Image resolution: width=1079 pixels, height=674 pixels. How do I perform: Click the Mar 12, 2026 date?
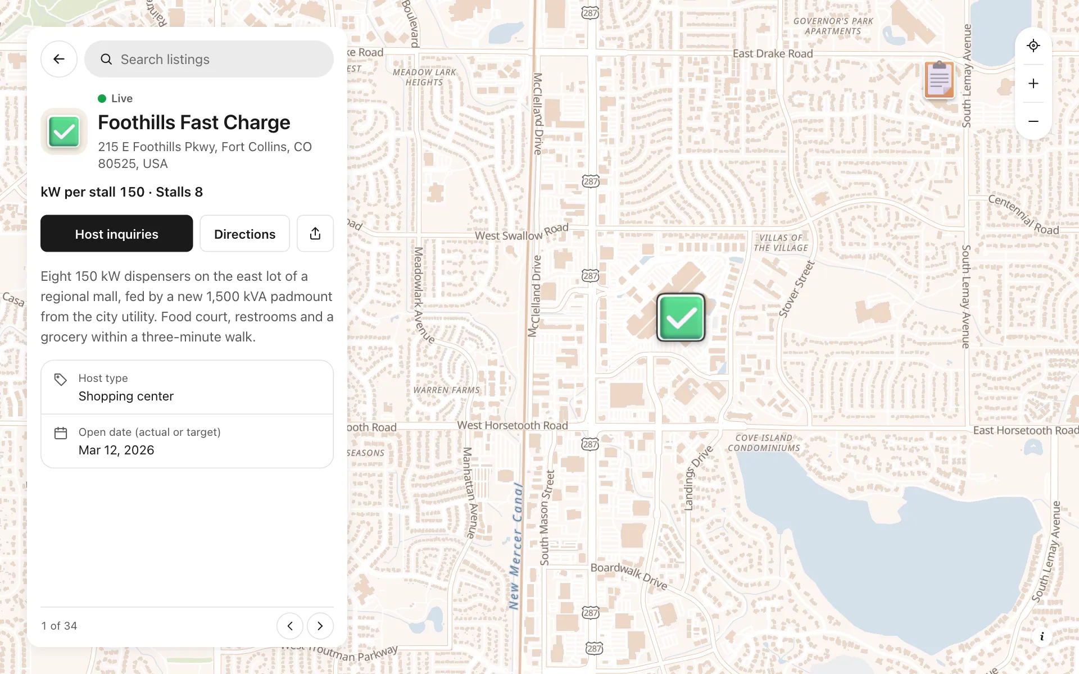click(x=116, y=450)
